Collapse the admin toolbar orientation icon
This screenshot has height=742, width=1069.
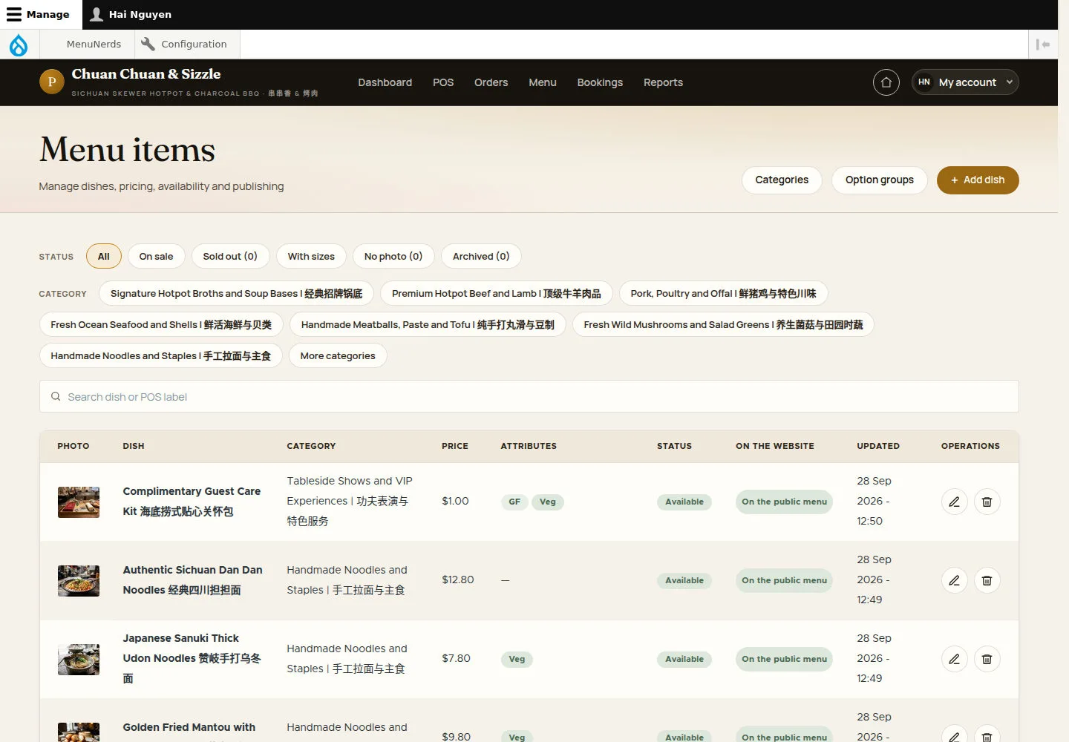(1043, 45)
